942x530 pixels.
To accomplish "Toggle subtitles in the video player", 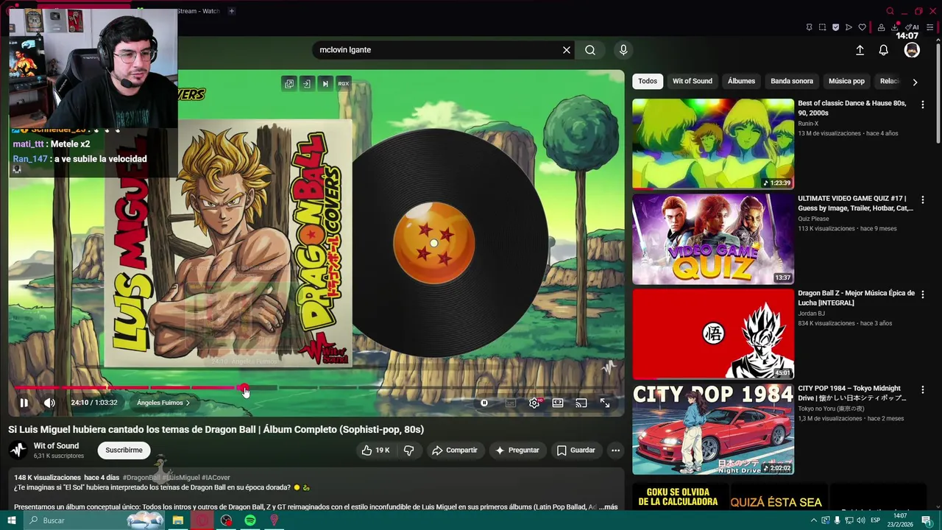I will click(x=511, y=403).
